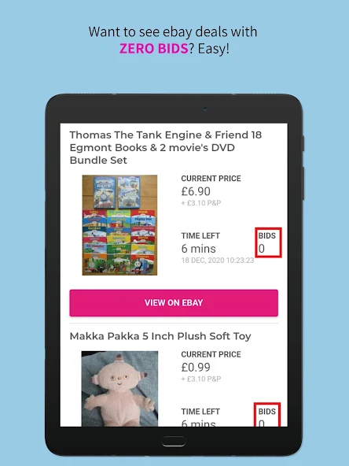Click the pink ZERO BIDS headline text
This screenshot has width=349, height=466.
coord(154,49)
